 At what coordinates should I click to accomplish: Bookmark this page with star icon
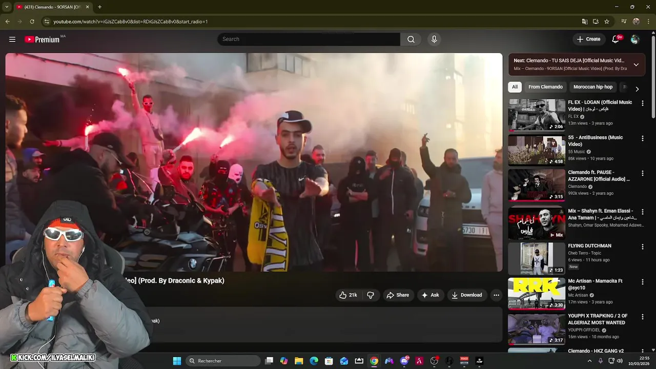pos(607,22)
